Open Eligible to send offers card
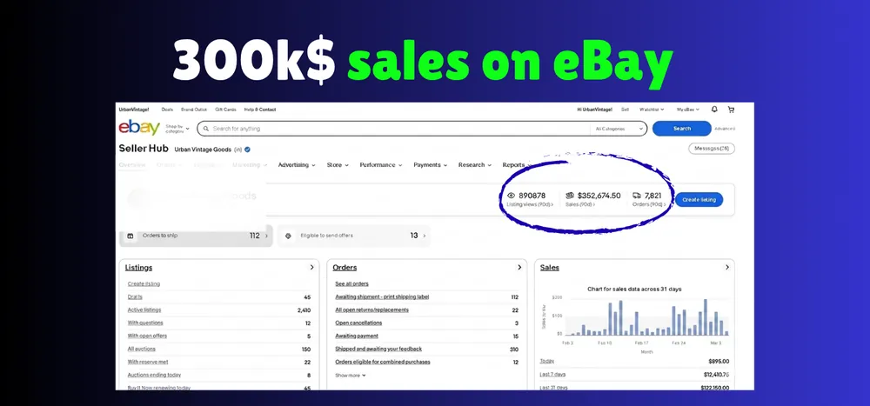Screen dimensions: 870x406 353,236
